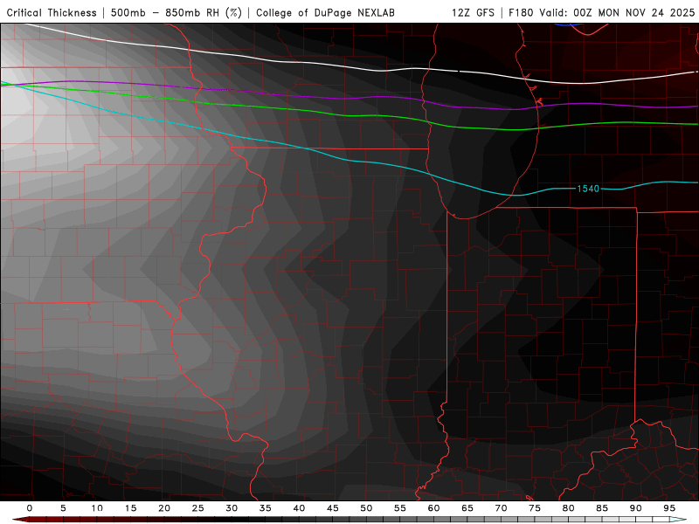Click the "85" colorbar tick label
The image size is (699, 524).
602,508
